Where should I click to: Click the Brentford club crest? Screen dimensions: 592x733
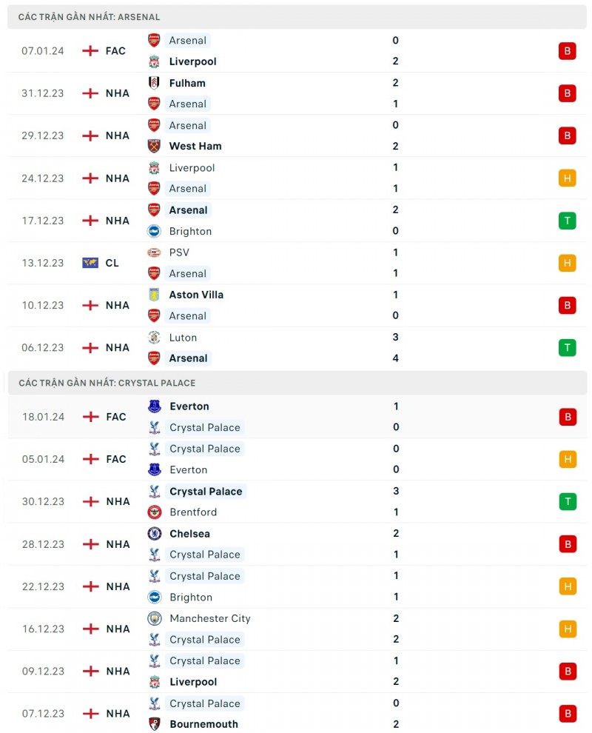[154, 512]
